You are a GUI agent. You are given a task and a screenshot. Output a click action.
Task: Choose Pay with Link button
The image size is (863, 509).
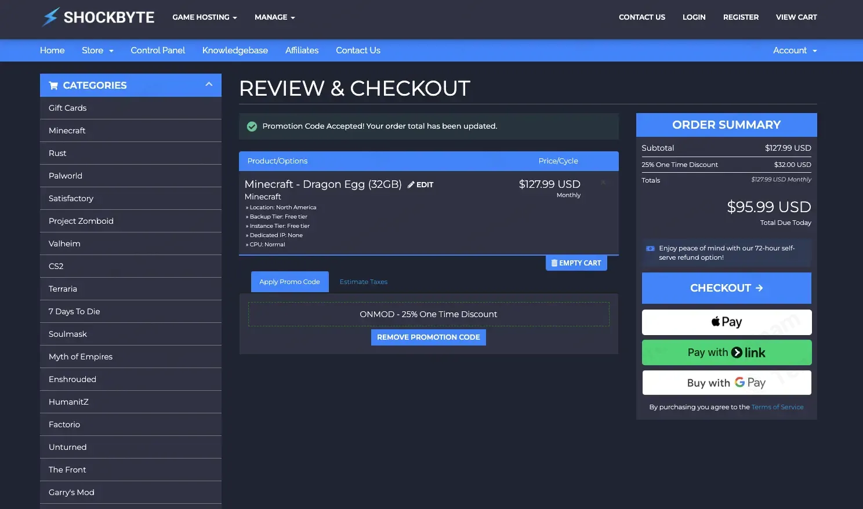point(726,352)
